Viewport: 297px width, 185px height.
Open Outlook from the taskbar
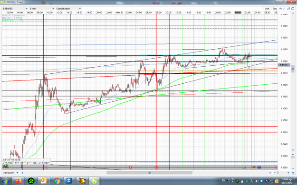(x=44, y=181)
